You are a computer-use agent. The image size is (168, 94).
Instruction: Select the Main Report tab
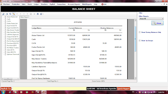(24, 17)
